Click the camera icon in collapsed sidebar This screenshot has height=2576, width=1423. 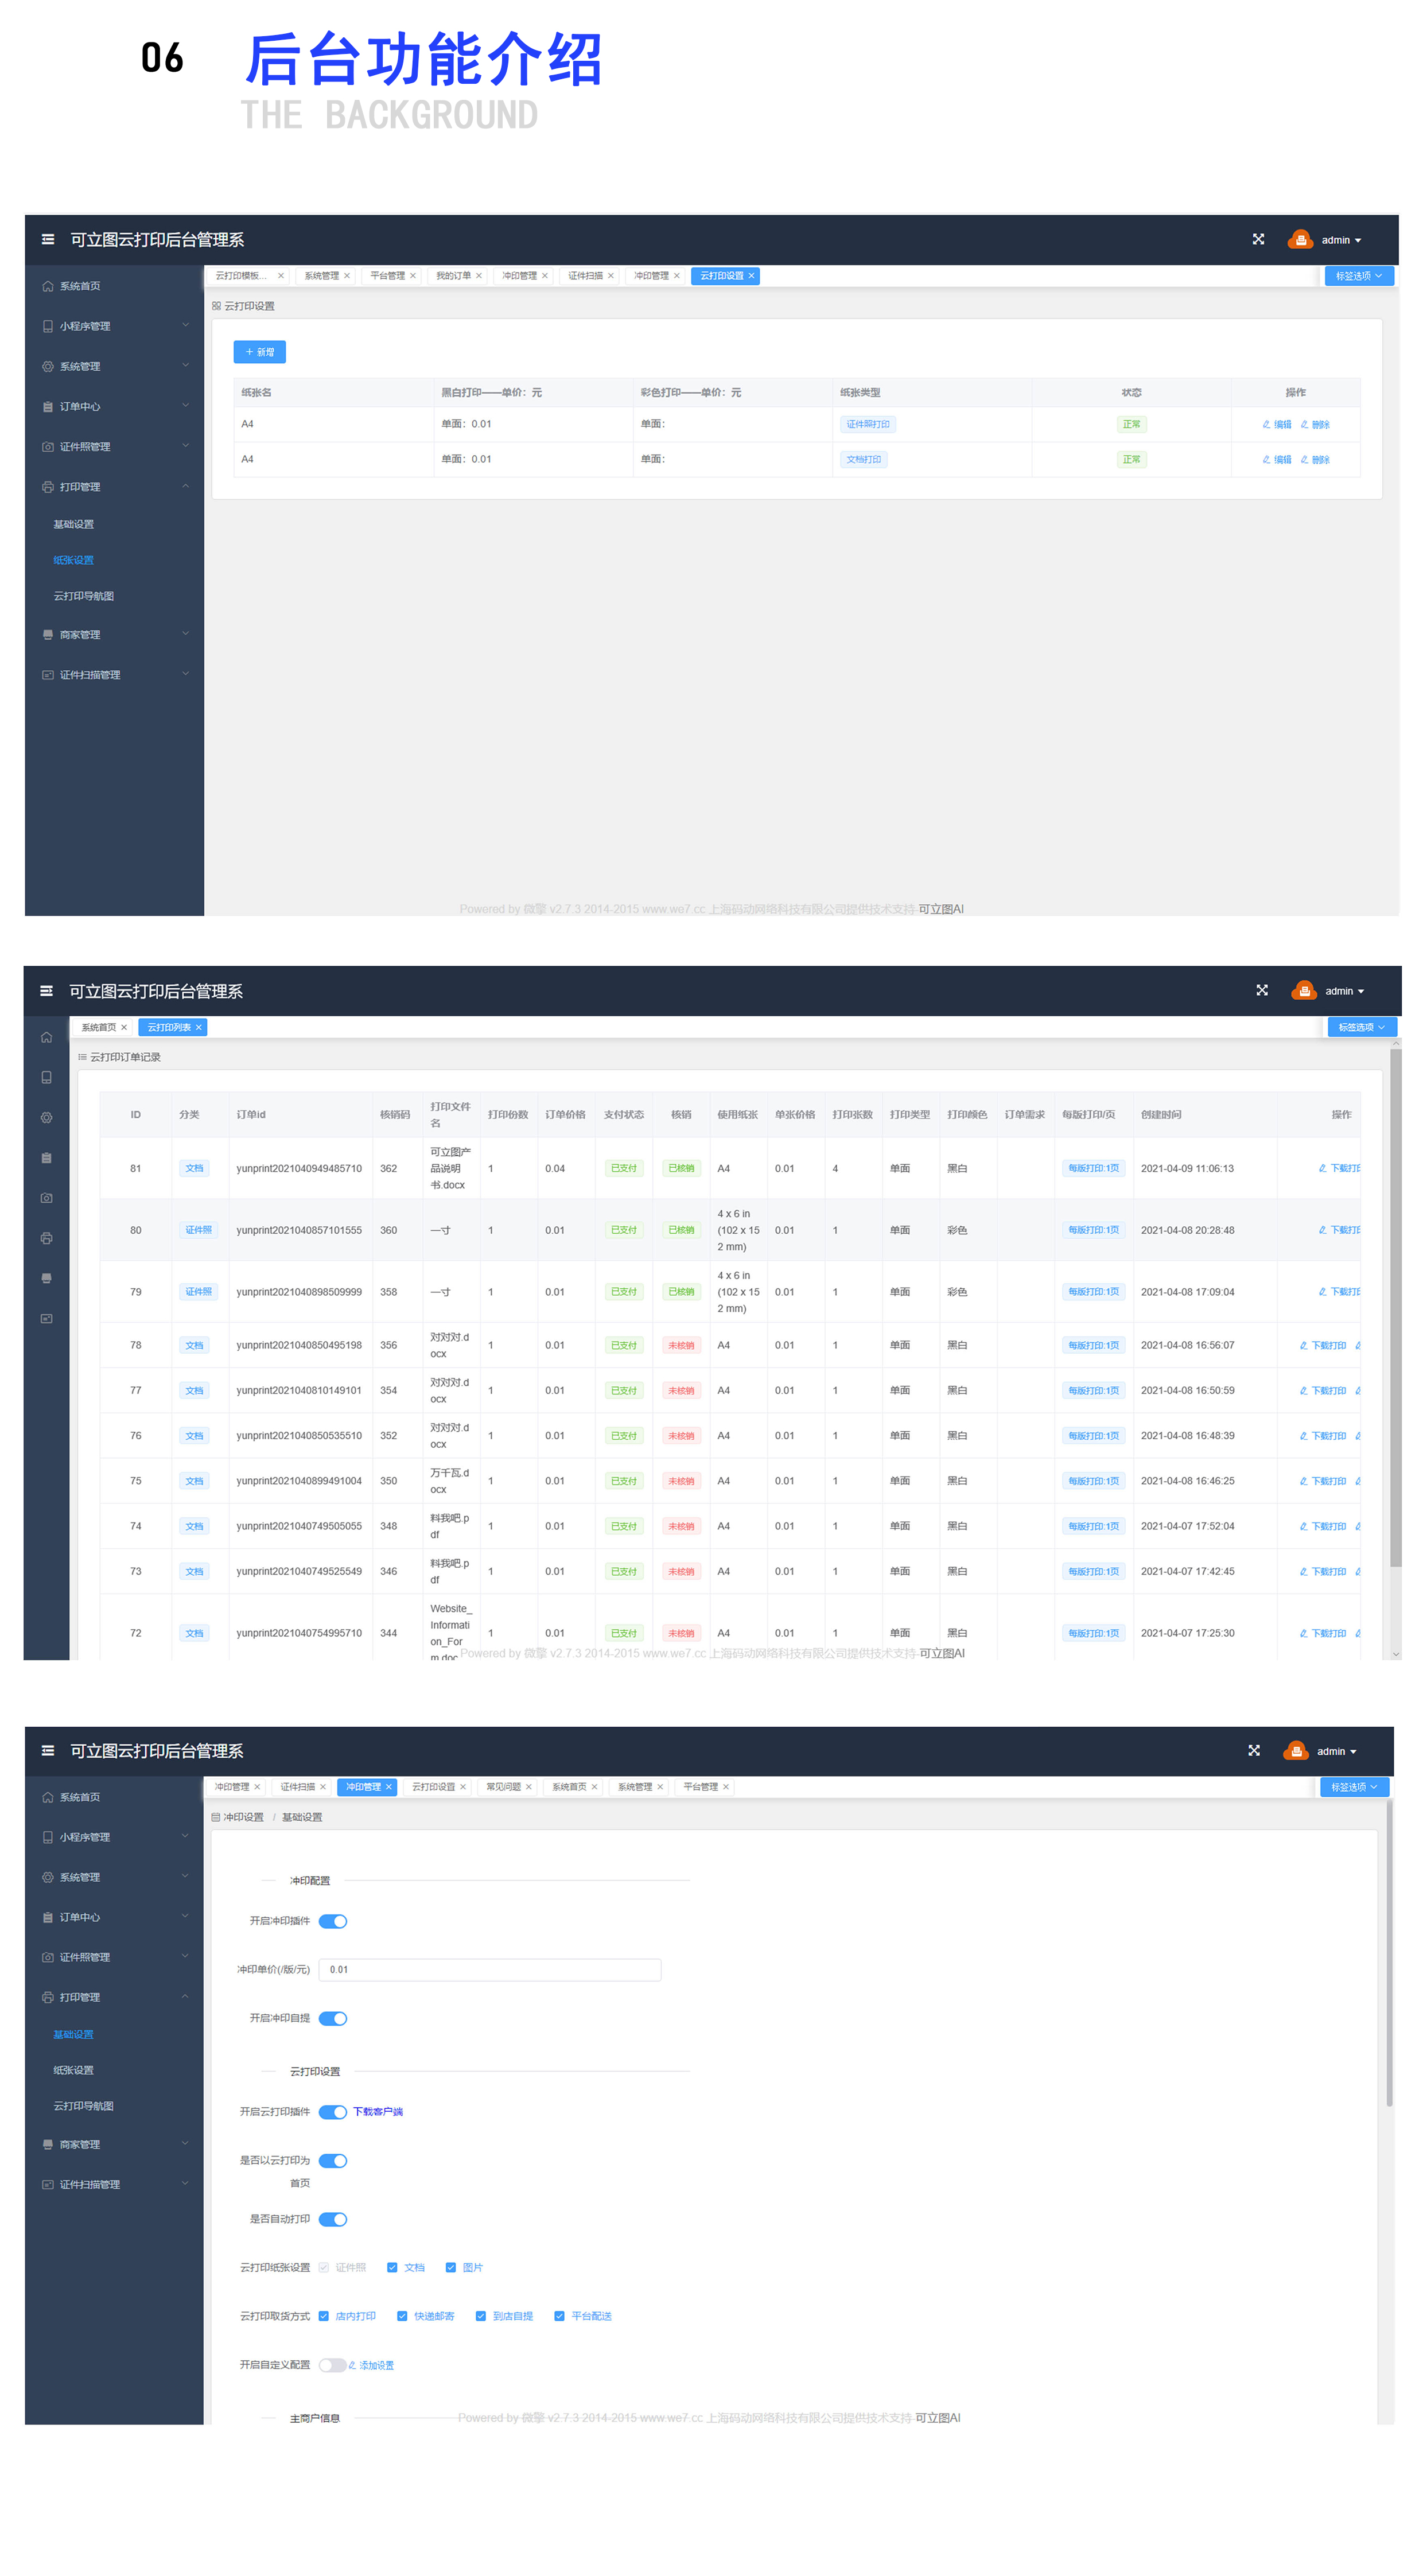46,1198
